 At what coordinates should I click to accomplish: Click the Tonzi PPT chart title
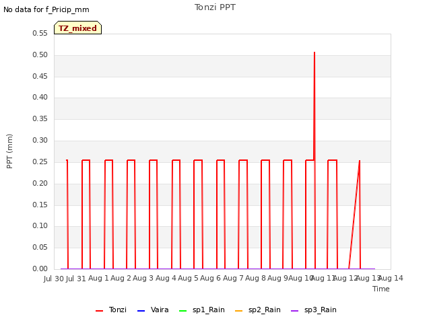click(x=215, y=7)
